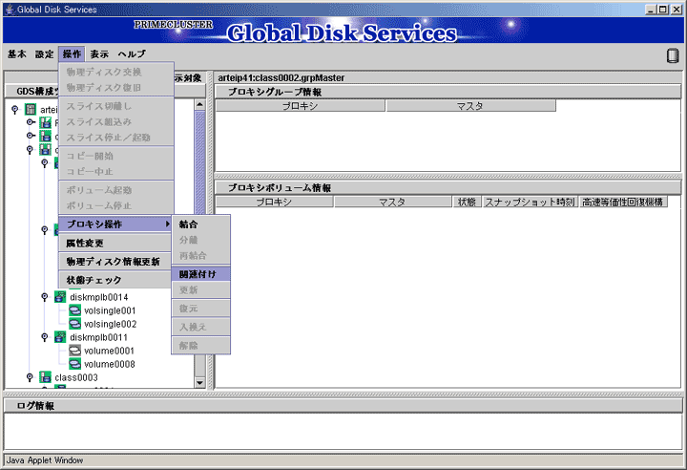This screenshot has width=687, height=470.
Task: Choose 関連付け in proxy submenu
Action: 200,274
